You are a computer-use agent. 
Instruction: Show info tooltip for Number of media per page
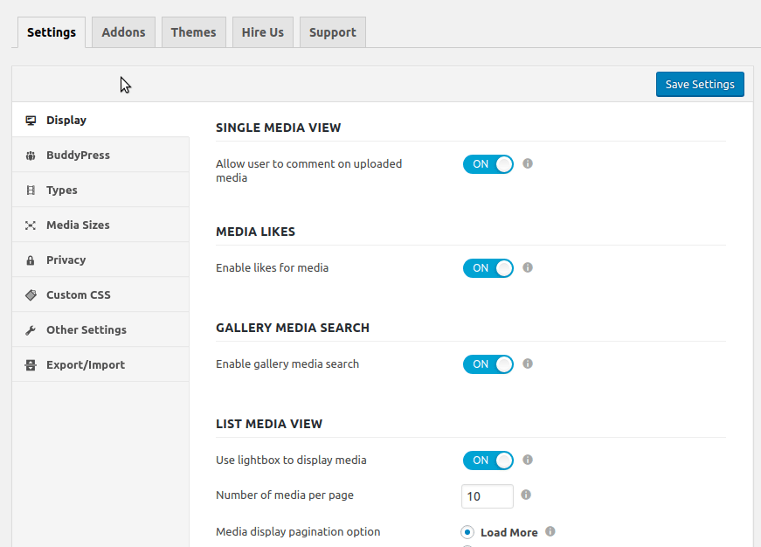pos(526,495)
